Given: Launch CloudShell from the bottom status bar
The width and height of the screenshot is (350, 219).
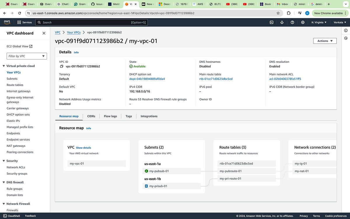Looking at the screenshot, I should point(11,216).
